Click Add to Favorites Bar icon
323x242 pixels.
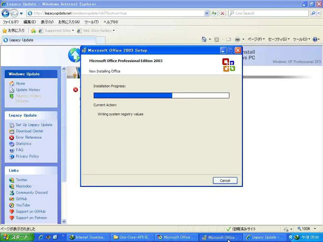click(x=33, y=31)
